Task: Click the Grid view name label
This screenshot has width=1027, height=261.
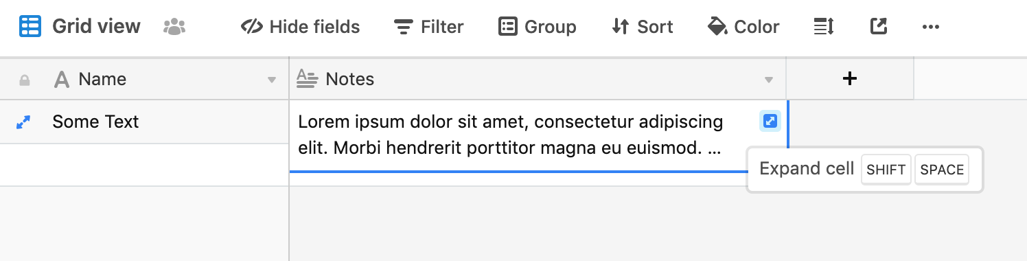Action: pos(96,27)
